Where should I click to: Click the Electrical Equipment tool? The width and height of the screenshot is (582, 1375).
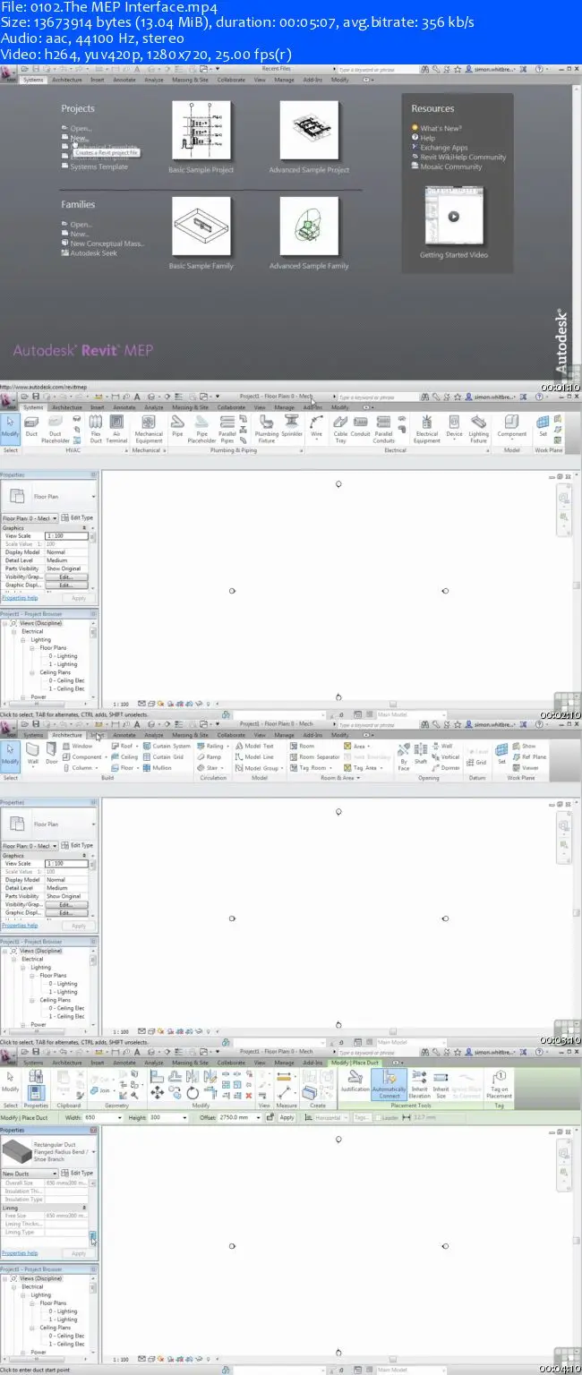click(427, 428)
